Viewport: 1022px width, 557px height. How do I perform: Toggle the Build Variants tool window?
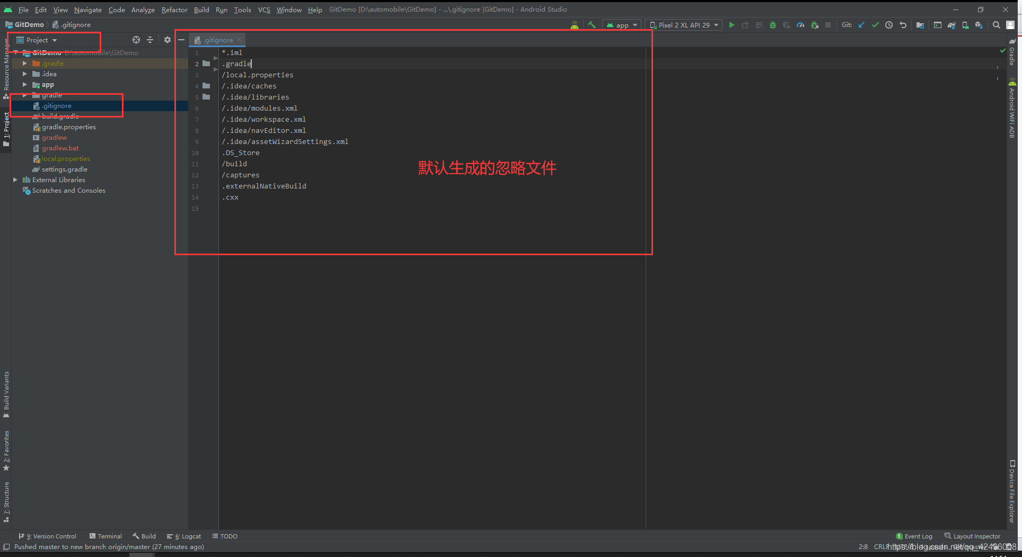[6, 394]
